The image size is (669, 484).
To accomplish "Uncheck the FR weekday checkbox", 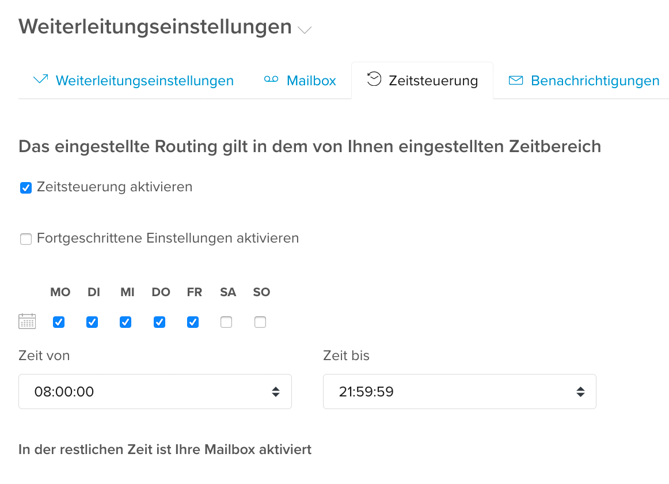I will point(193,322).
